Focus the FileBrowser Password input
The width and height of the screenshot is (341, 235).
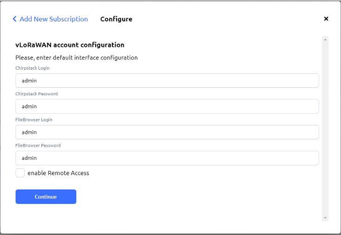coord(167,158)
